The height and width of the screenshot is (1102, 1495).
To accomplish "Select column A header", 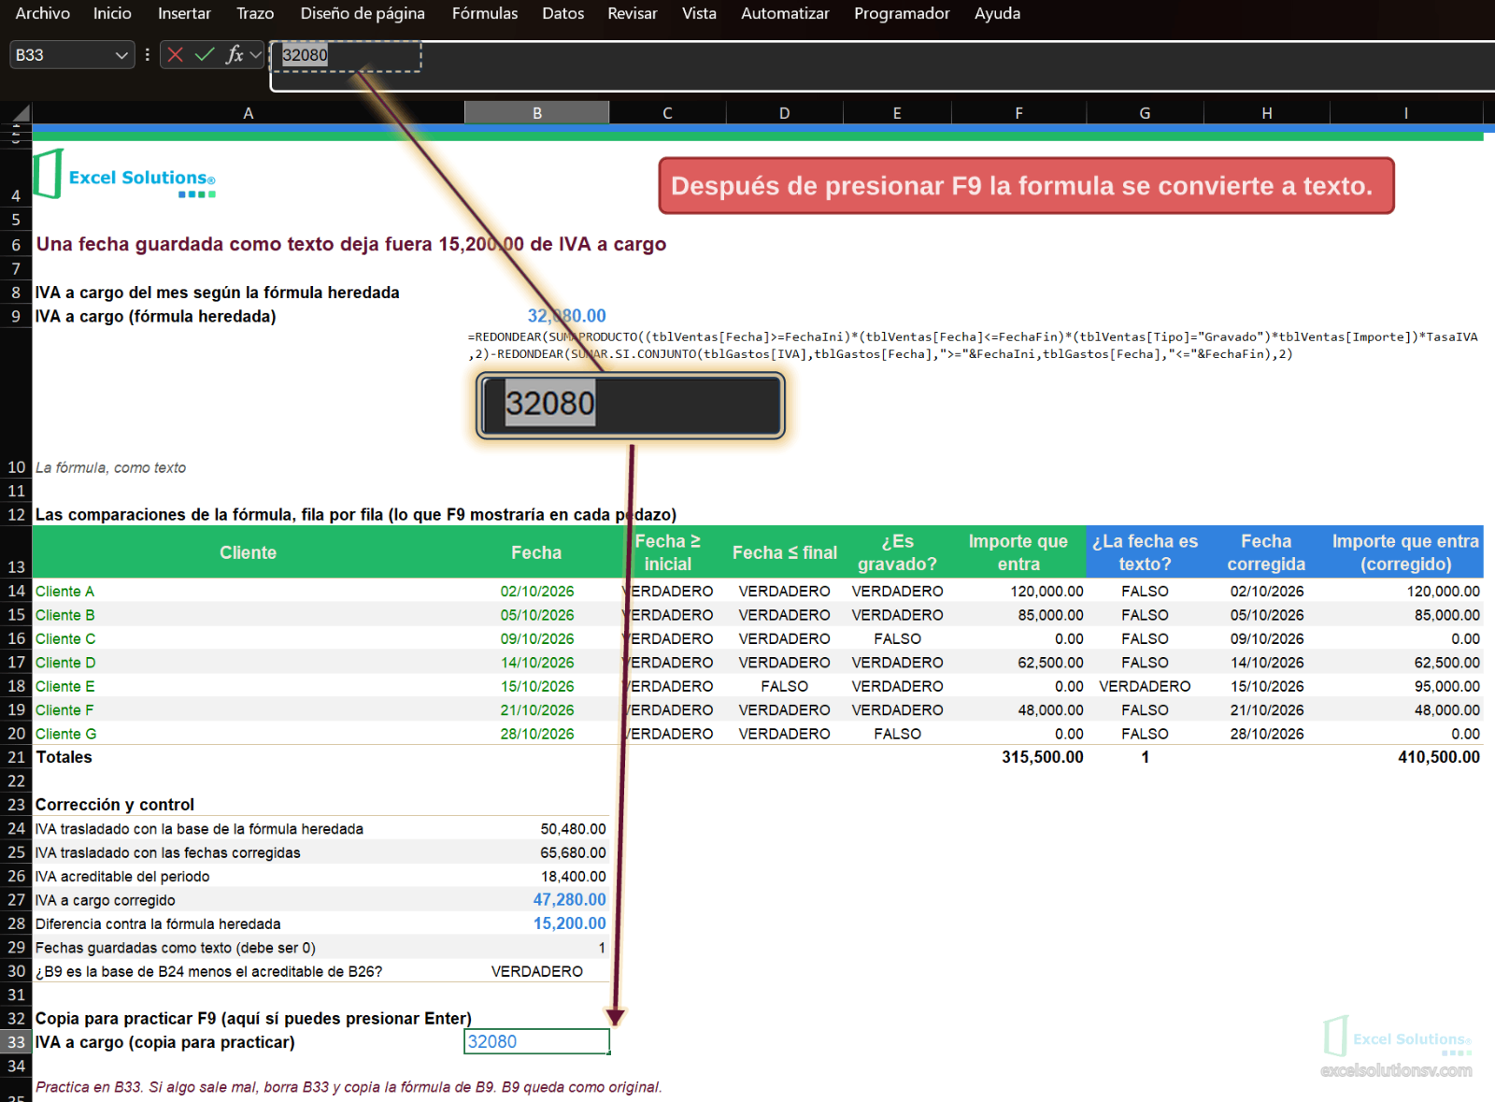I will point(249,113).
